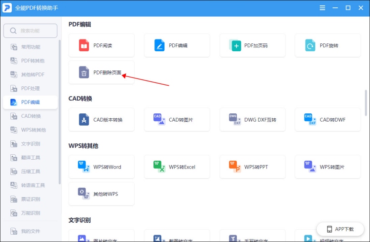Open the CAD转DWF converter
Image resolution: width=370 pixels, height=242 pixels.
click(x=328, y=120)
